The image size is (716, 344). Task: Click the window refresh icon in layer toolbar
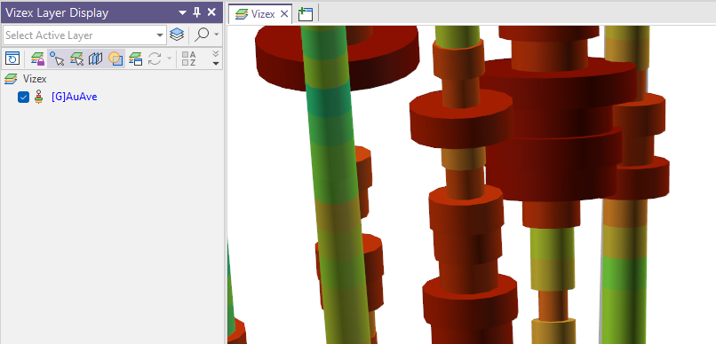click(12, 59)
